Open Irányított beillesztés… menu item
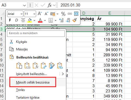The width and height of the screenshot is (131, 100). (31, 74)
